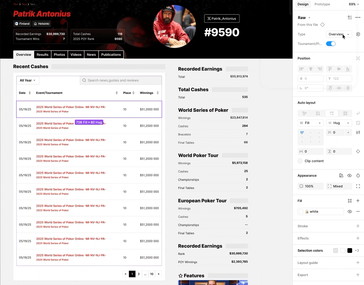
Task: Add an effect using the plus icon
Action: click(x=358, y=238)
